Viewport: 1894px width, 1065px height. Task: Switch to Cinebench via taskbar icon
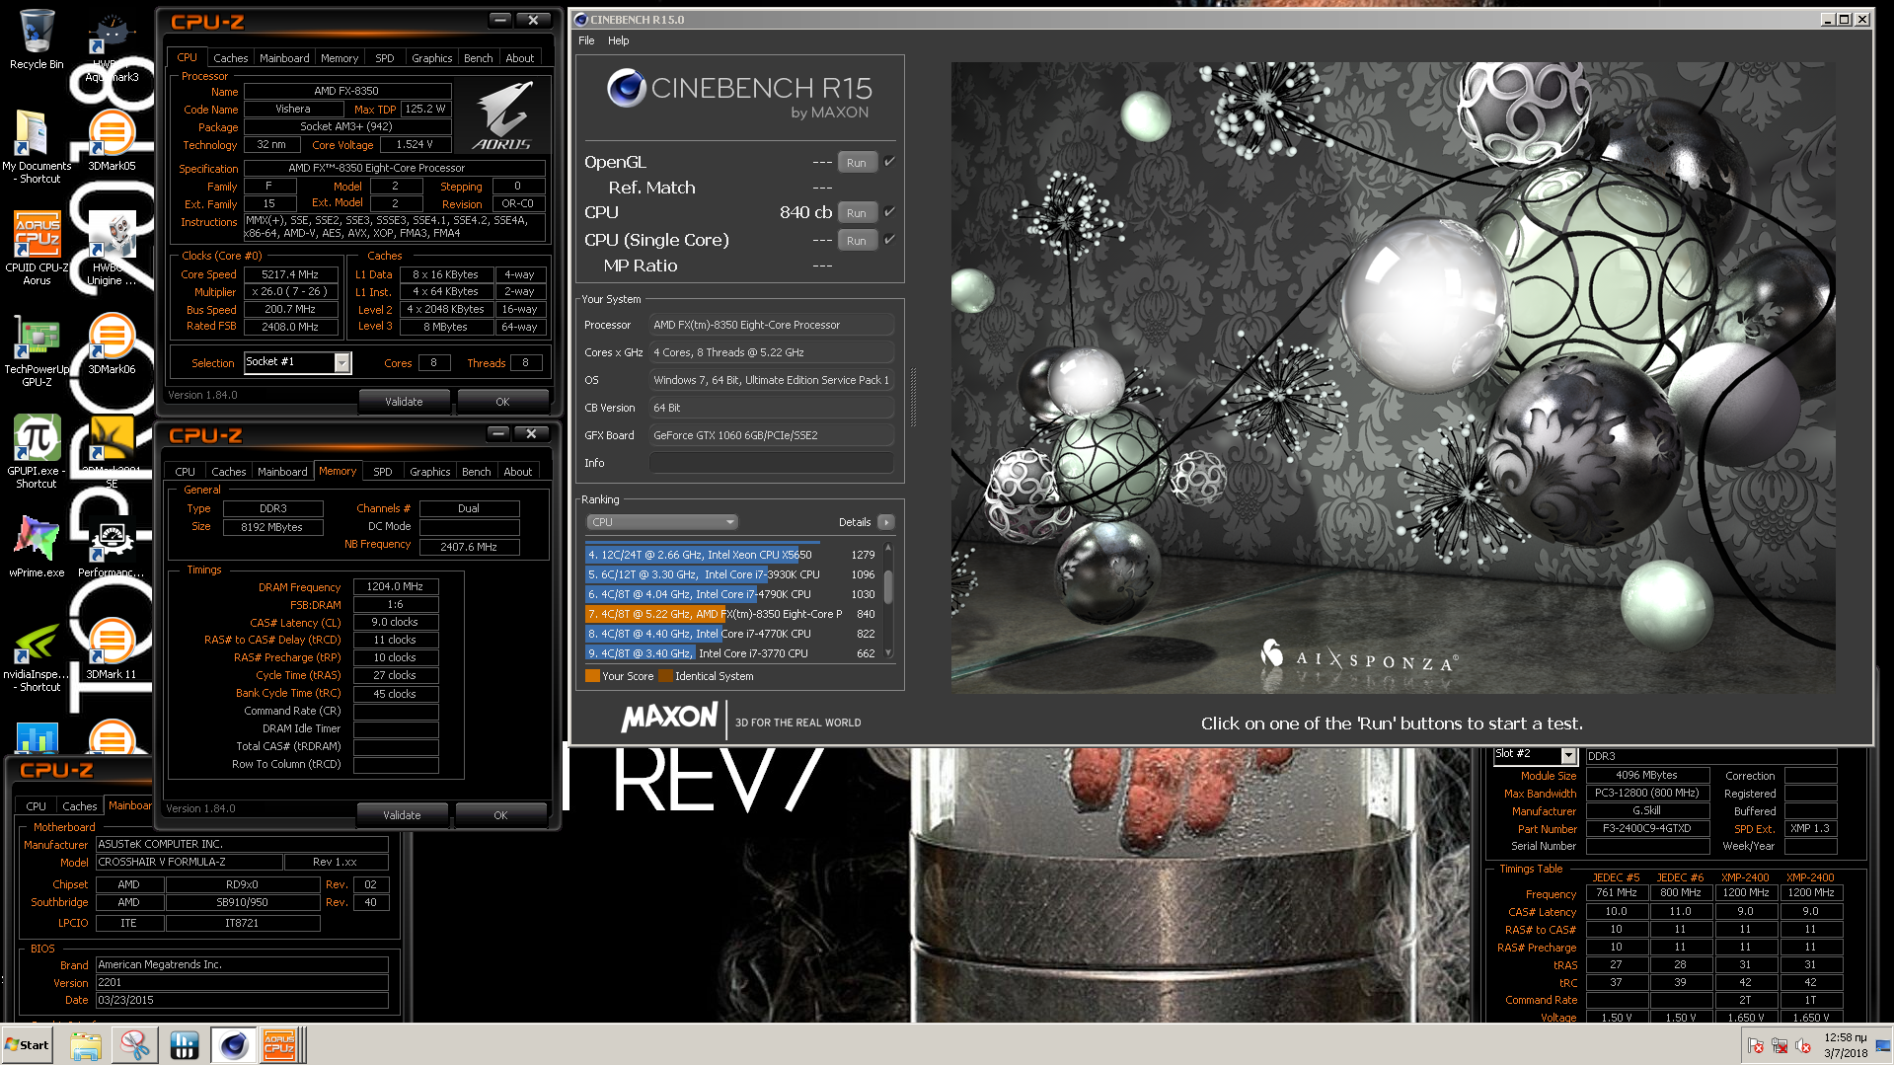(234, 1045)
